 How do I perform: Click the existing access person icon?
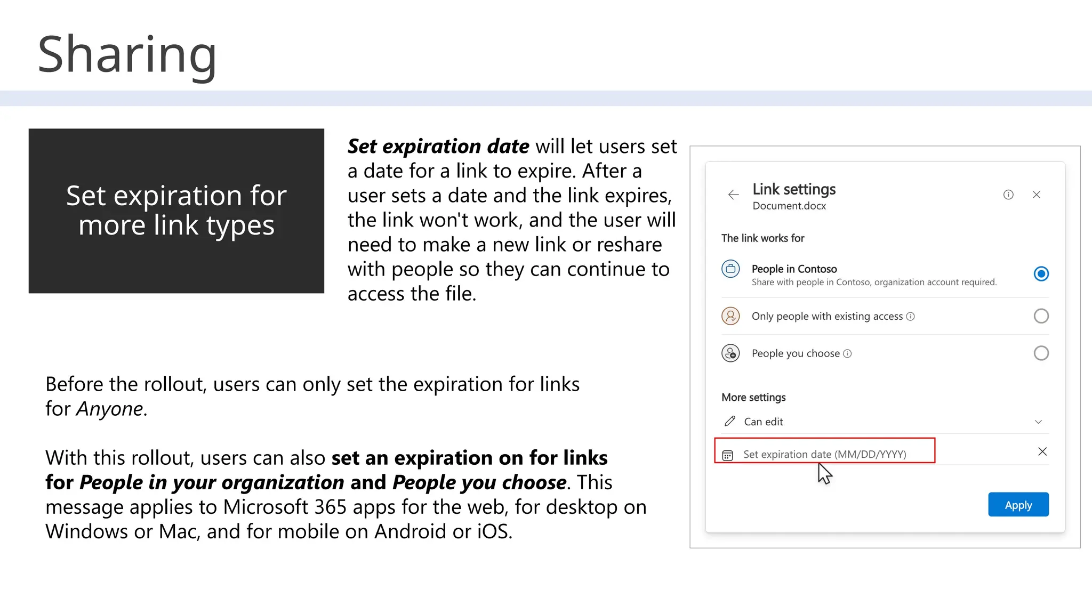tap(730, 316)
